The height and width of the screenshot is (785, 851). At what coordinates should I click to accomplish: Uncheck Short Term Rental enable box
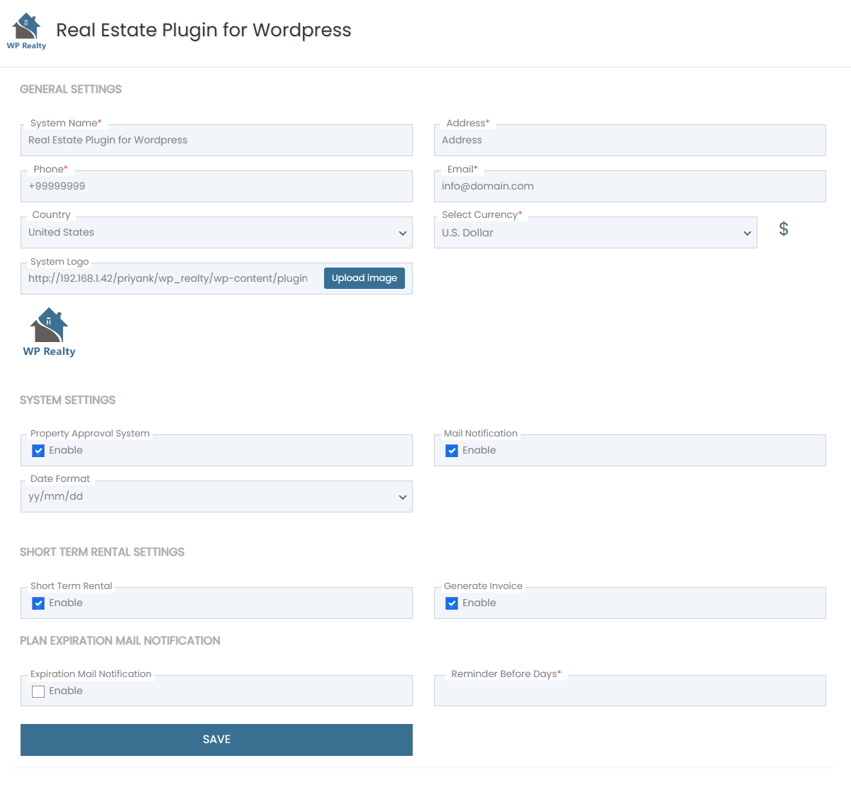pyautogui.click(x=38, y=603)
